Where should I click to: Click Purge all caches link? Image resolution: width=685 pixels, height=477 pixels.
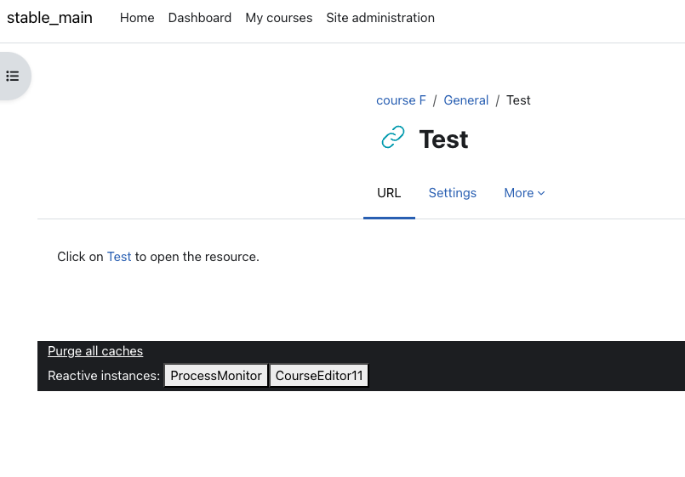tap(95, 351)
